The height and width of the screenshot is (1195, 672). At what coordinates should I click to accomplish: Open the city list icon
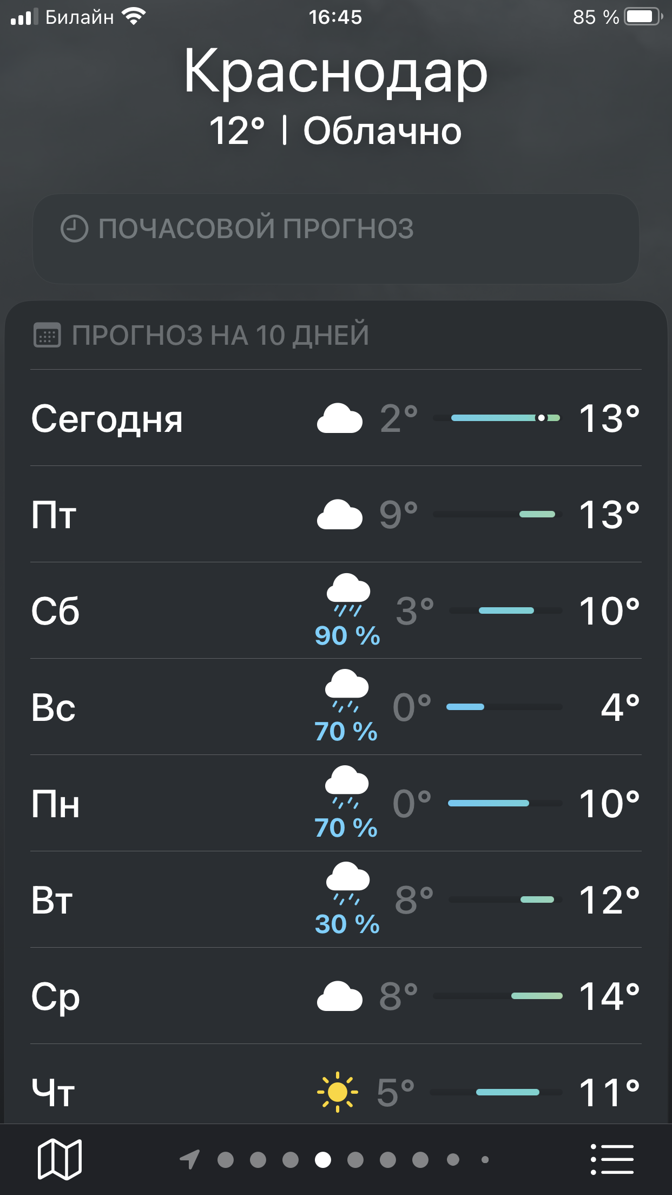(x=612, y=1159)
